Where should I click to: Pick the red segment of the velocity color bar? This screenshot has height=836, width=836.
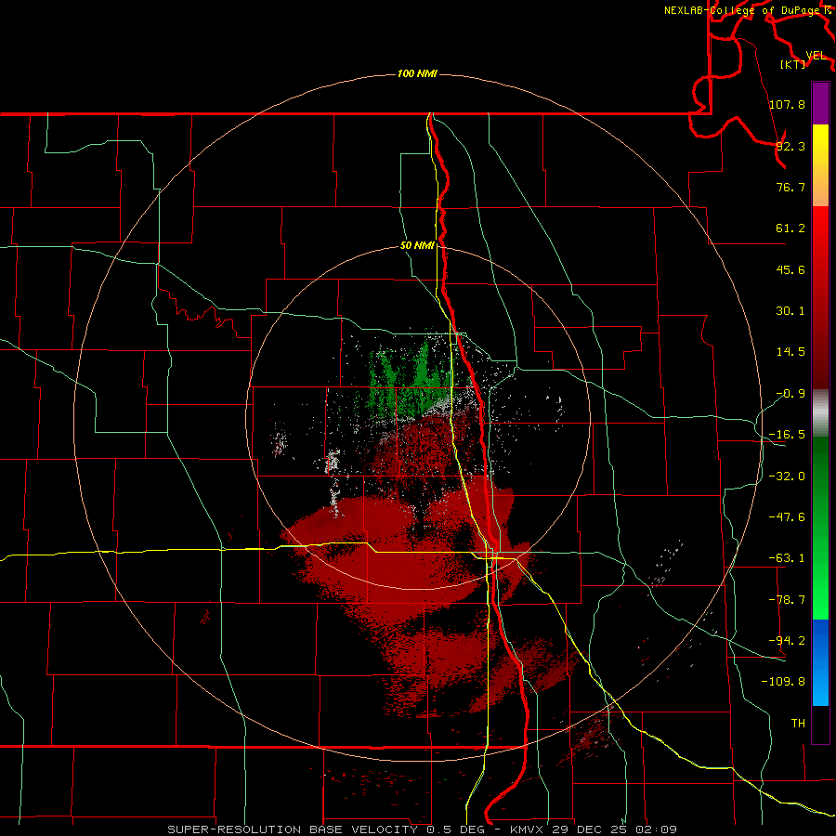(820, 297)
